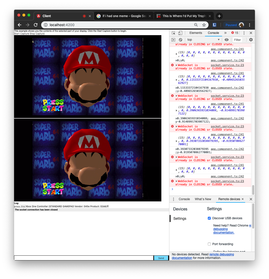Close the Client tab
Image resolution: width=269 pixels, height=279 pixels.
coord(90,16)
